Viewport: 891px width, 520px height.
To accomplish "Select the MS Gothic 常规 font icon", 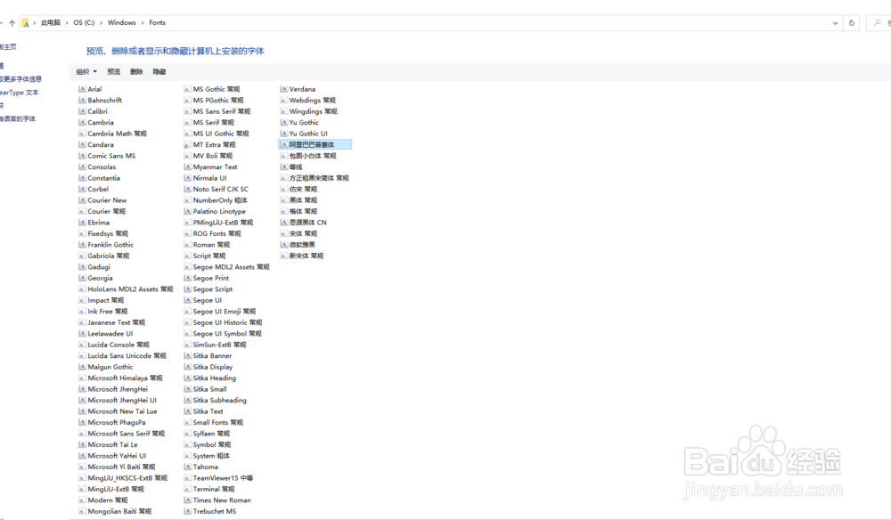I will pos(187,89).
